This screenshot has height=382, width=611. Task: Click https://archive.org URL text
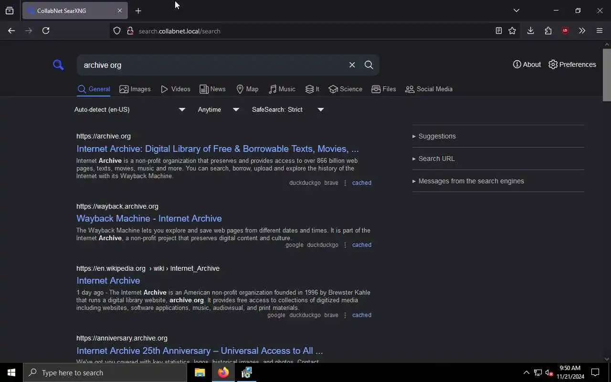(x=104, y=137)
